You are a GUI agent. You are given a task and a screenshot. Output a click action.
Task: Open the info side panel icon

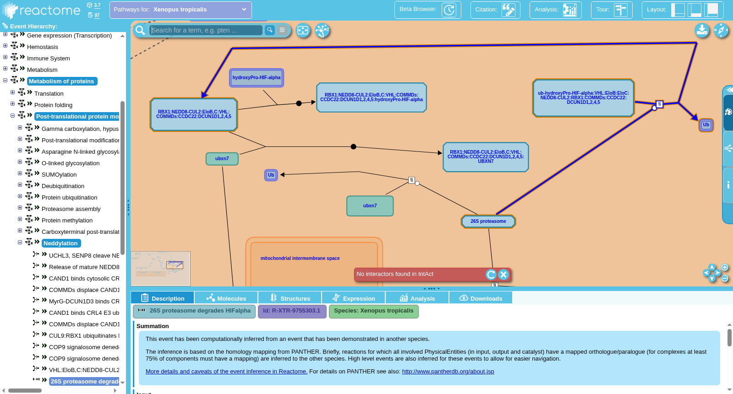[x=728, y=185]
